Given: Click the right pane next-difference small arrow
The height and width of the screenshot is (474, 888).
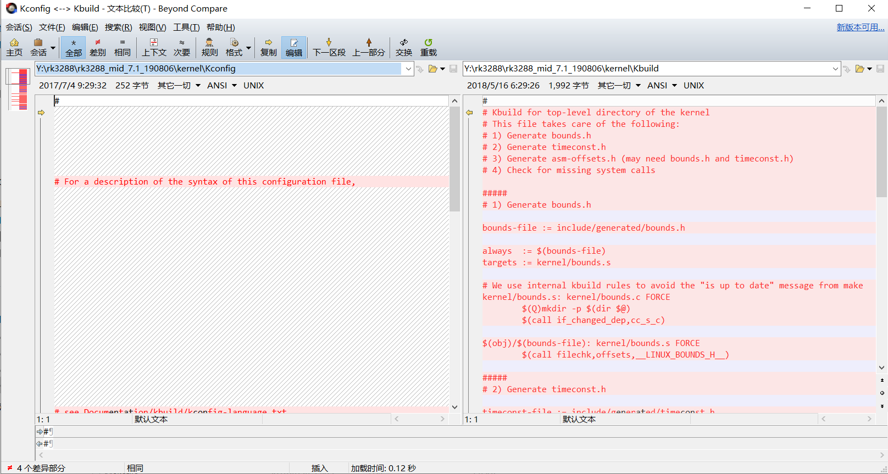Looking at the screenshot, I should click(x=882, y=406).
